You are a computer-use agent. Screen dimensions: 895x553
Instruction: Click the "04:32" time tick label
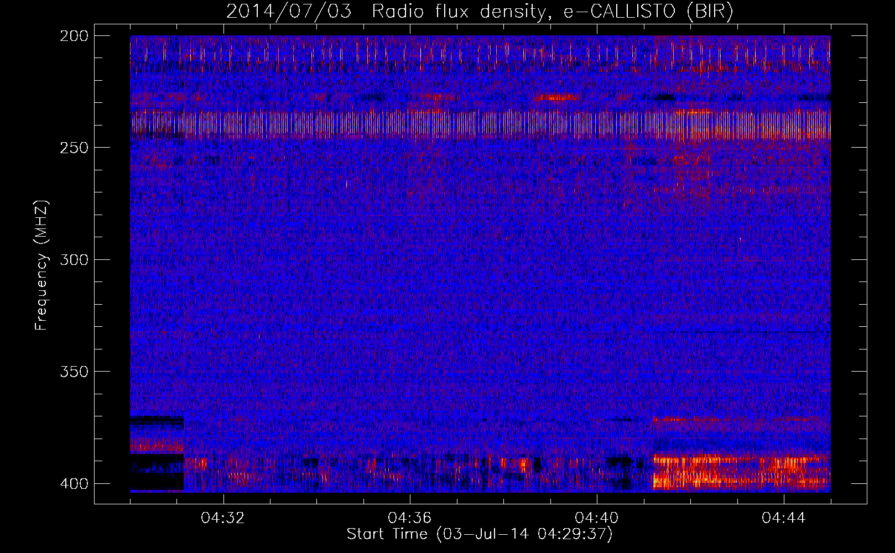[x=223, y=518]
